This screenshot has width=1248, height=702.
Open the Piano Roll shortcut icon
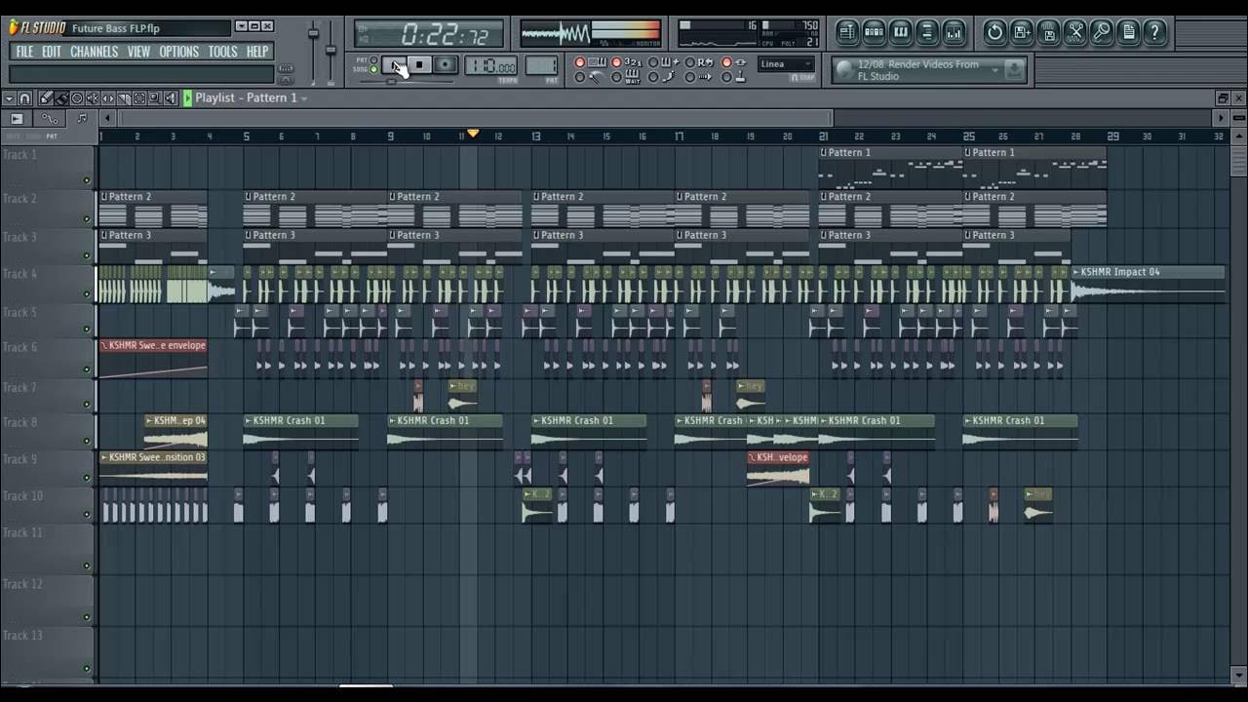901,32
